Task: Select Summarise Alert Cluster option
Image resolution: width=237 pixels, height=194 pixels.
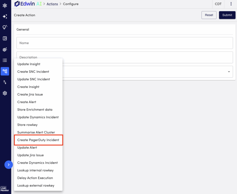Action: click(38, 132)
